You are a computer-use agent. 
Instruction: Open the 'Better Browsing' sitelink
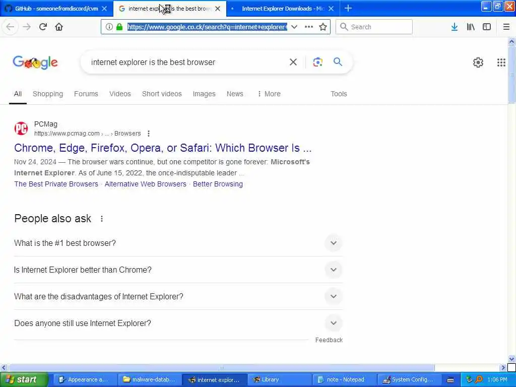tap(218, 184)
